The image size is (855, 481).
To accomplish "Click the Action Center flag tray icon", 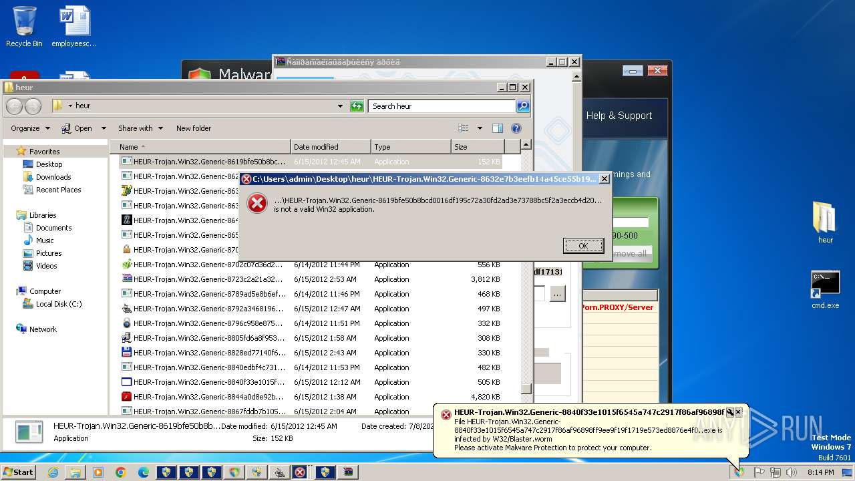I will [x=759, y=472].
